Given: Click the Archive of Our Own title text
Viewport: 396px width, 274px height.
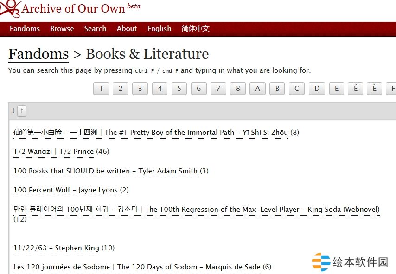Looking at the screenshot, I should (x=73, y=9).
